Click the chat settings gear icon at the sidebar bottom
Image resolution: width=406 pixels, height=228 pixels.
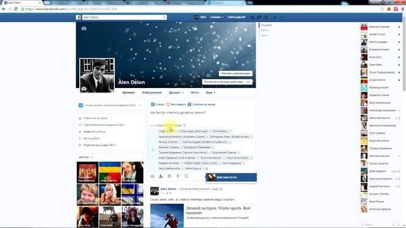tap(394, 225)
